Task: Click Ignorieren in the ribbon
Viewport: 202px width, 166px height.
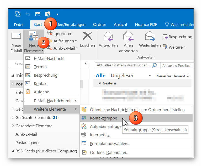Action: pyautogui.click(x=60, y=34)
